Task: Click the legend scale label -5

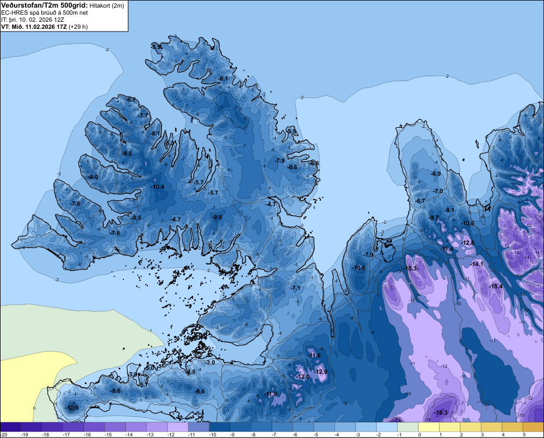Action: pos(316,435)
